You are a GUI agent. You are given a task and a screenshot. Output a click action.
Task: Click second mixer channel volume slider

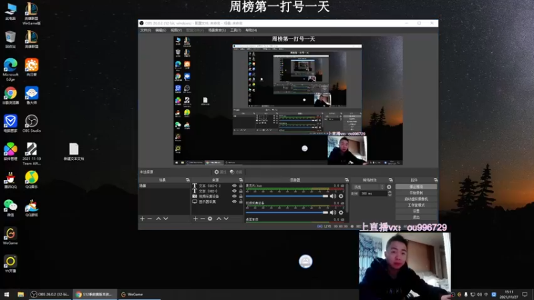[287, 213]
